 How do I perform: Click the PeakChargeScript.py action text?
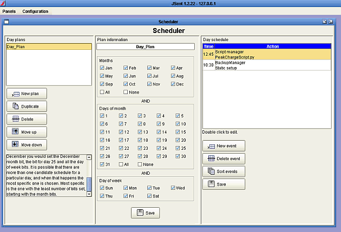[235, 57]
